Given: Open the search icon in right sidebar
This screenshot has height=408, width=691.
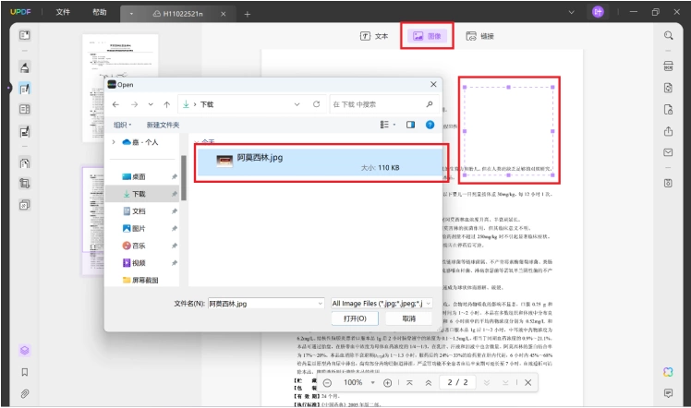Looking at the screenshot, I should [668, 36].
